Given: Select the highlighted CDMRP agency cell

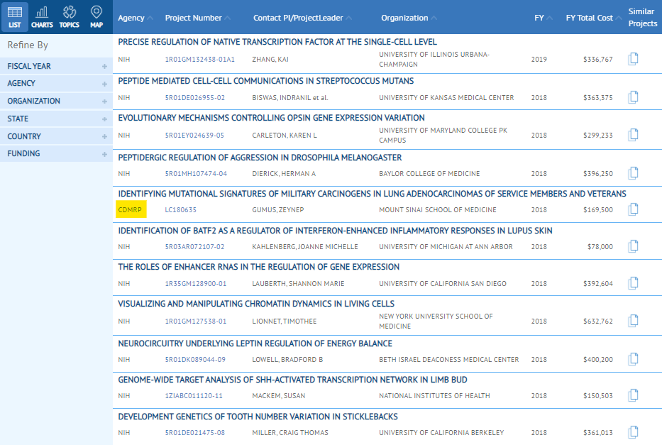Looking at the screenshot, I should tap(131, 209).
